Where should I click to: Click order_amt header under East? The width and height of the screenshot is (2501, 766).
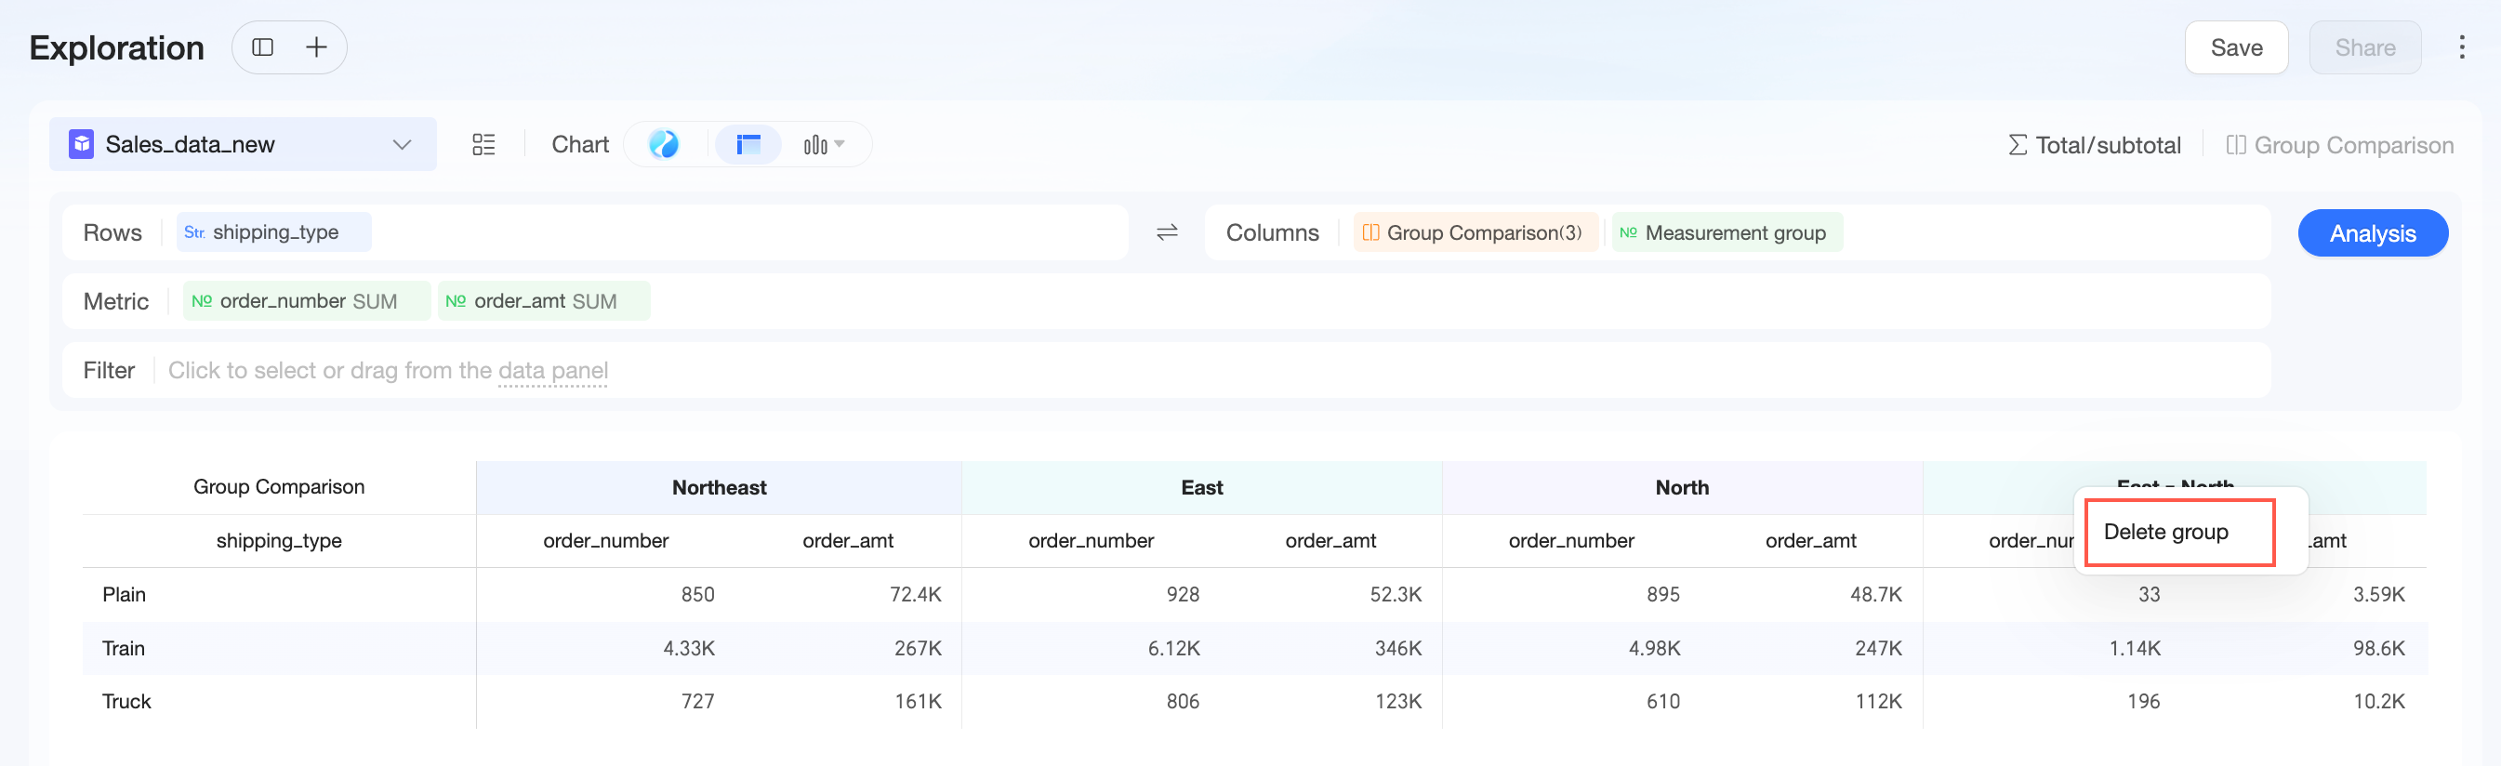point(1330,541)
